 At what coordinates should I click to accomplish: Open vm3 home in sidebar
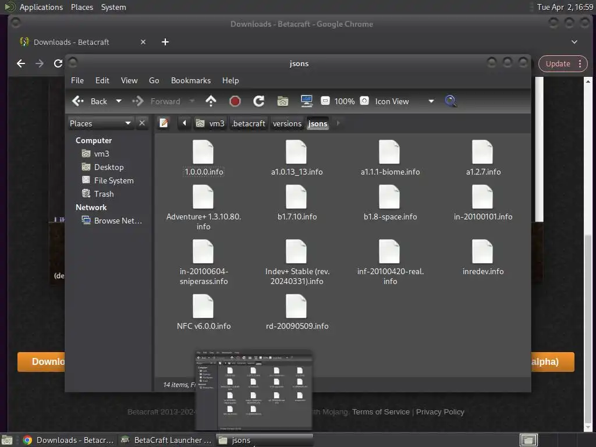pos(101,154)
